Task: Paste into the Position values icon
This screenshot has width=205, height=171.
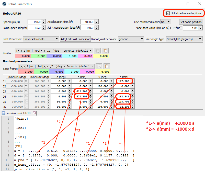Action: pos(105,51)
